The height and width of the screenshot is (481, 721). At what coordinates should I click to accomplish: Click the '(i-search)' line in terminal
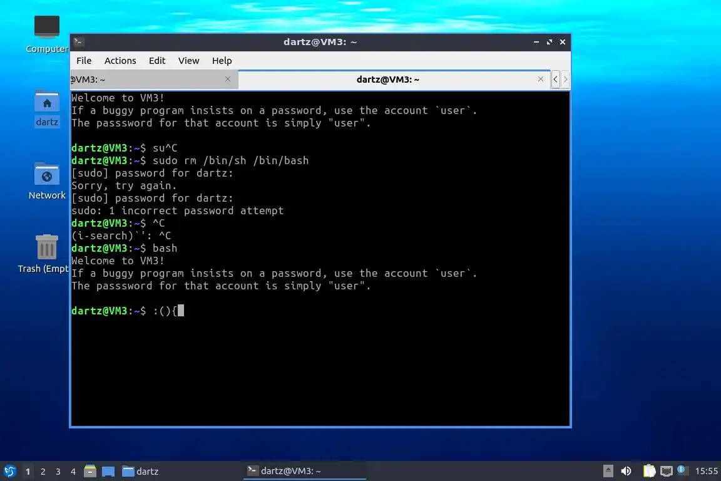(121, 235)
